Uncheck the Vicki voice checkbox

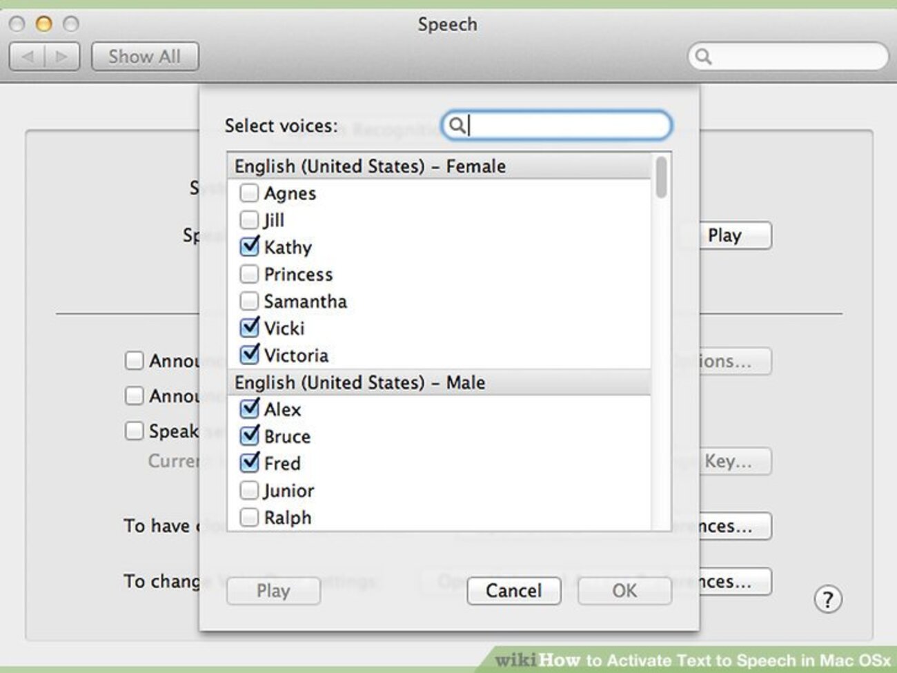[249, 328]
